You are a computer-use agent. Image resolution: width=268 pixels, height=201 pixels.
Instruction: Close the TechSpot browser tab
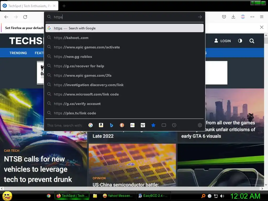[54, 6]
